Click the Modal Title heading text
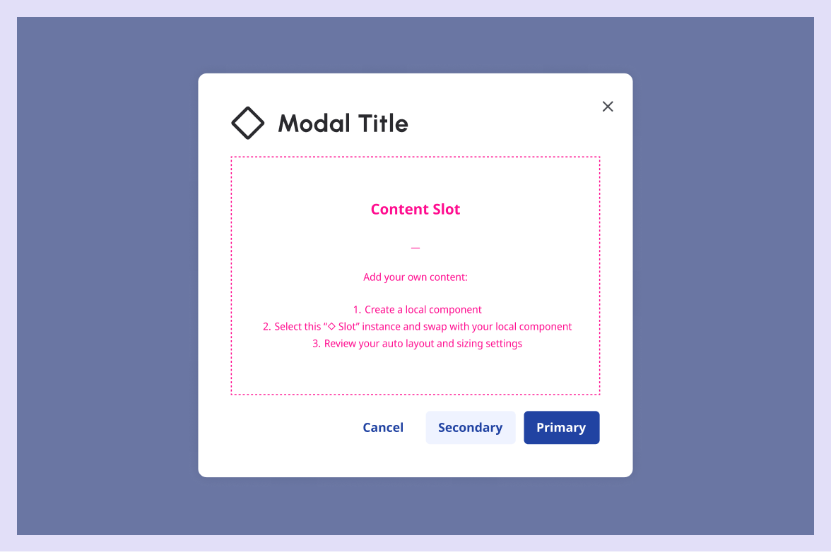 tap(343, 124)
